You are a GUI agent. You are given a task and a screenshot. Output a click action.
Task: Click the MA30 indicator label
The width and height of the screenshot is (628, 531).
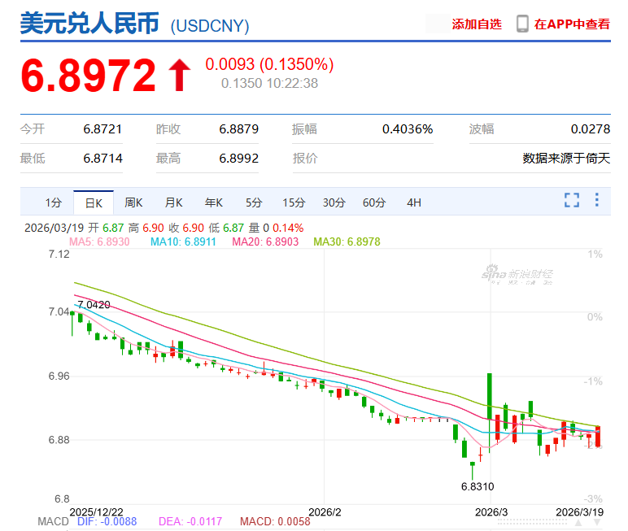(347, 242)
